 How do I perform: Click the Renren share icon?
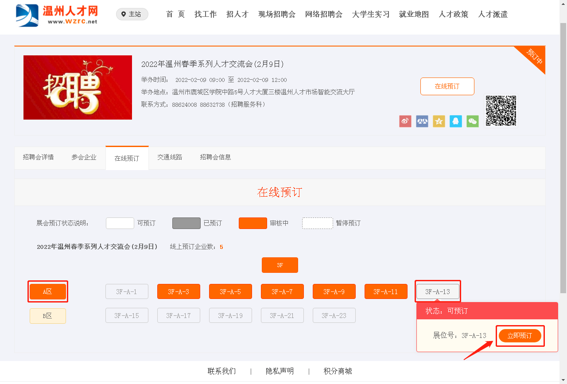422,121
